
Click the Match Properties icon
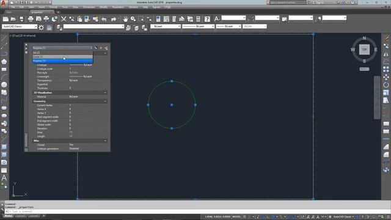tap(95, 19)
